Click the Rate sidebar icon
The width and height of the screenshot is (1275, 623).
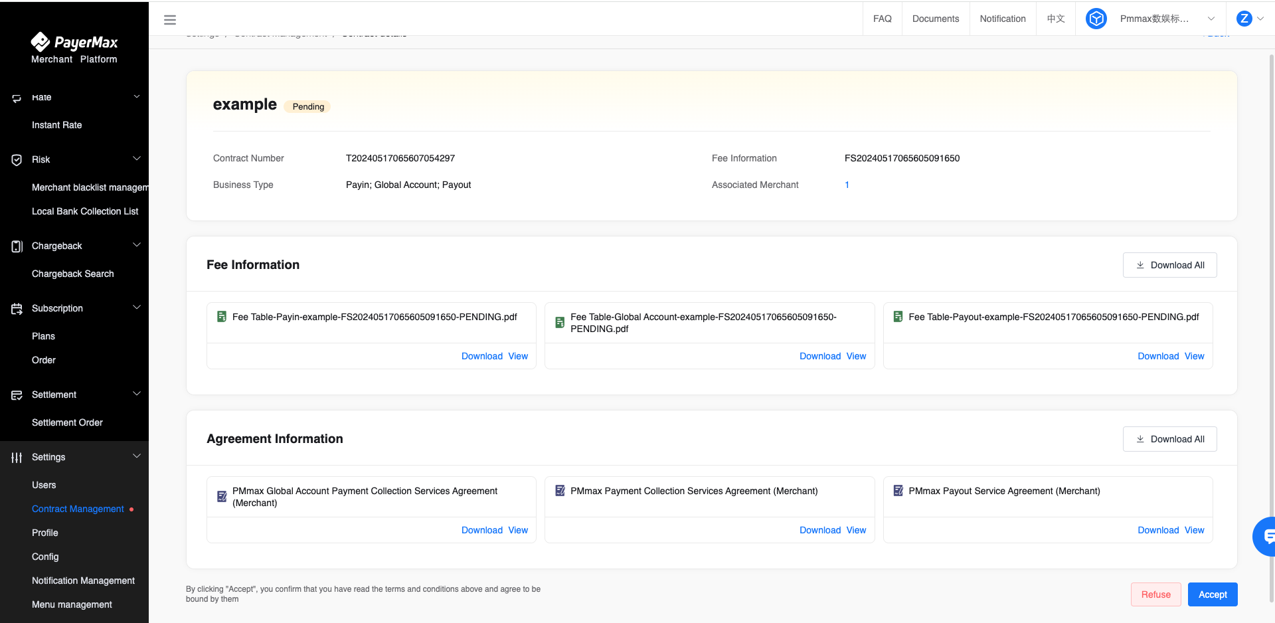(17, 98)
